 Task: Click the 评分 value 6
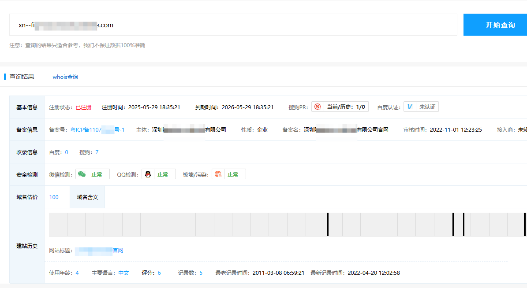[x=159, y=273]
